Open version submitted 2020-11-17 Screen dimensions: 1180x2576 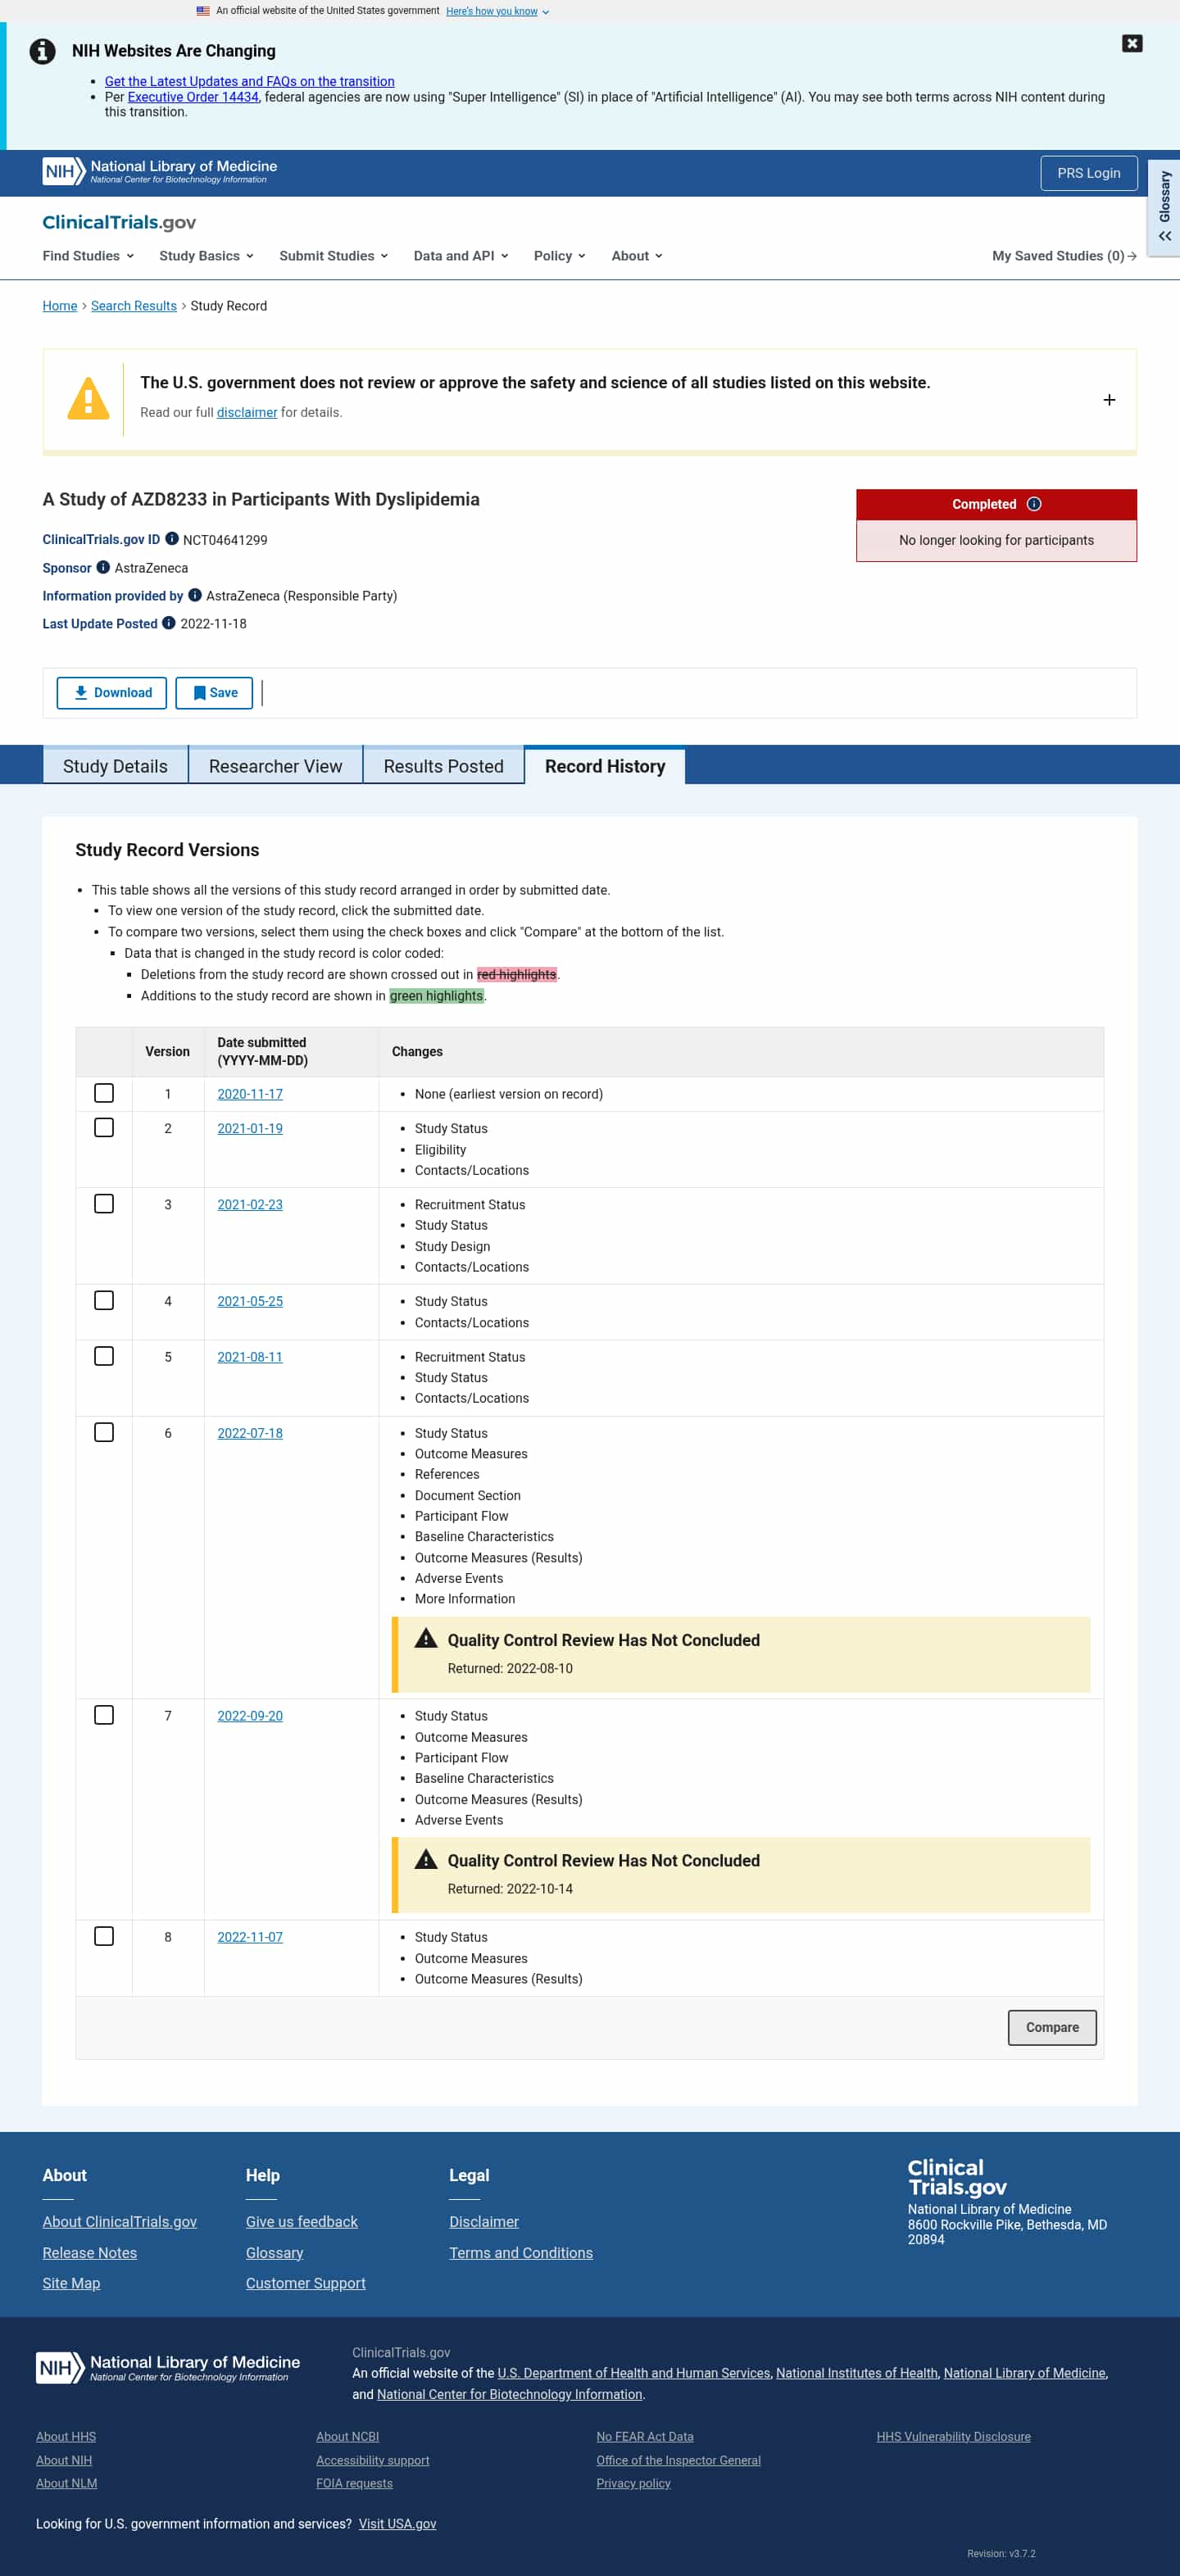(x=250, y=1094)
